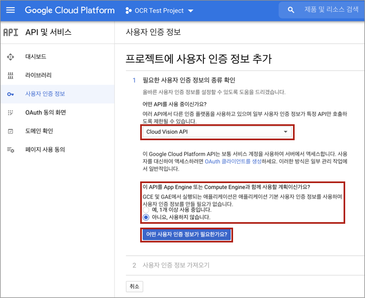The height and width of the screenshot is (298, 365).
Task: Click the 라이브러리 library icon
Action: [10, 75]
